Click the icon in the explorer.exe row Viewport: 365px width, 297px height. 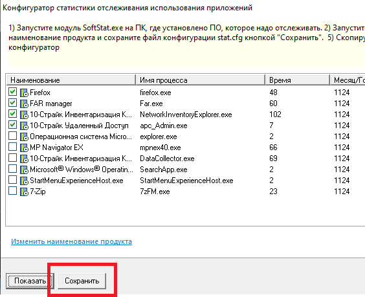[24, 137]
